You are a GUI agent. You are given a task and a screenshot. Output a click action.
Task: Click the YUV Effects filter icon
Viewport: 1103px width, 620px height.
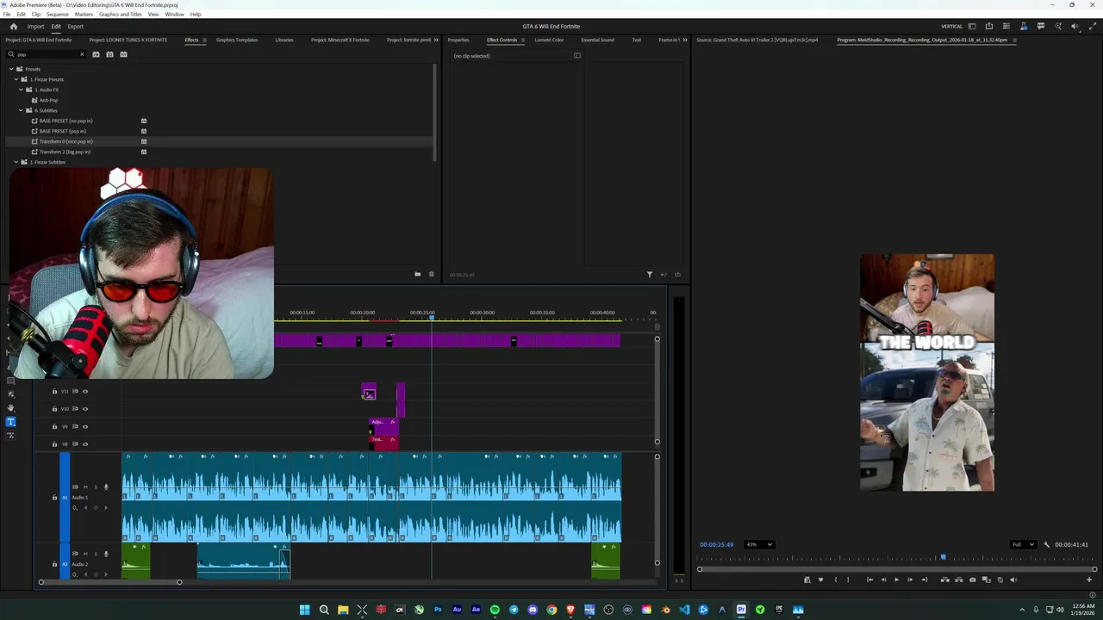coord(123,54)
